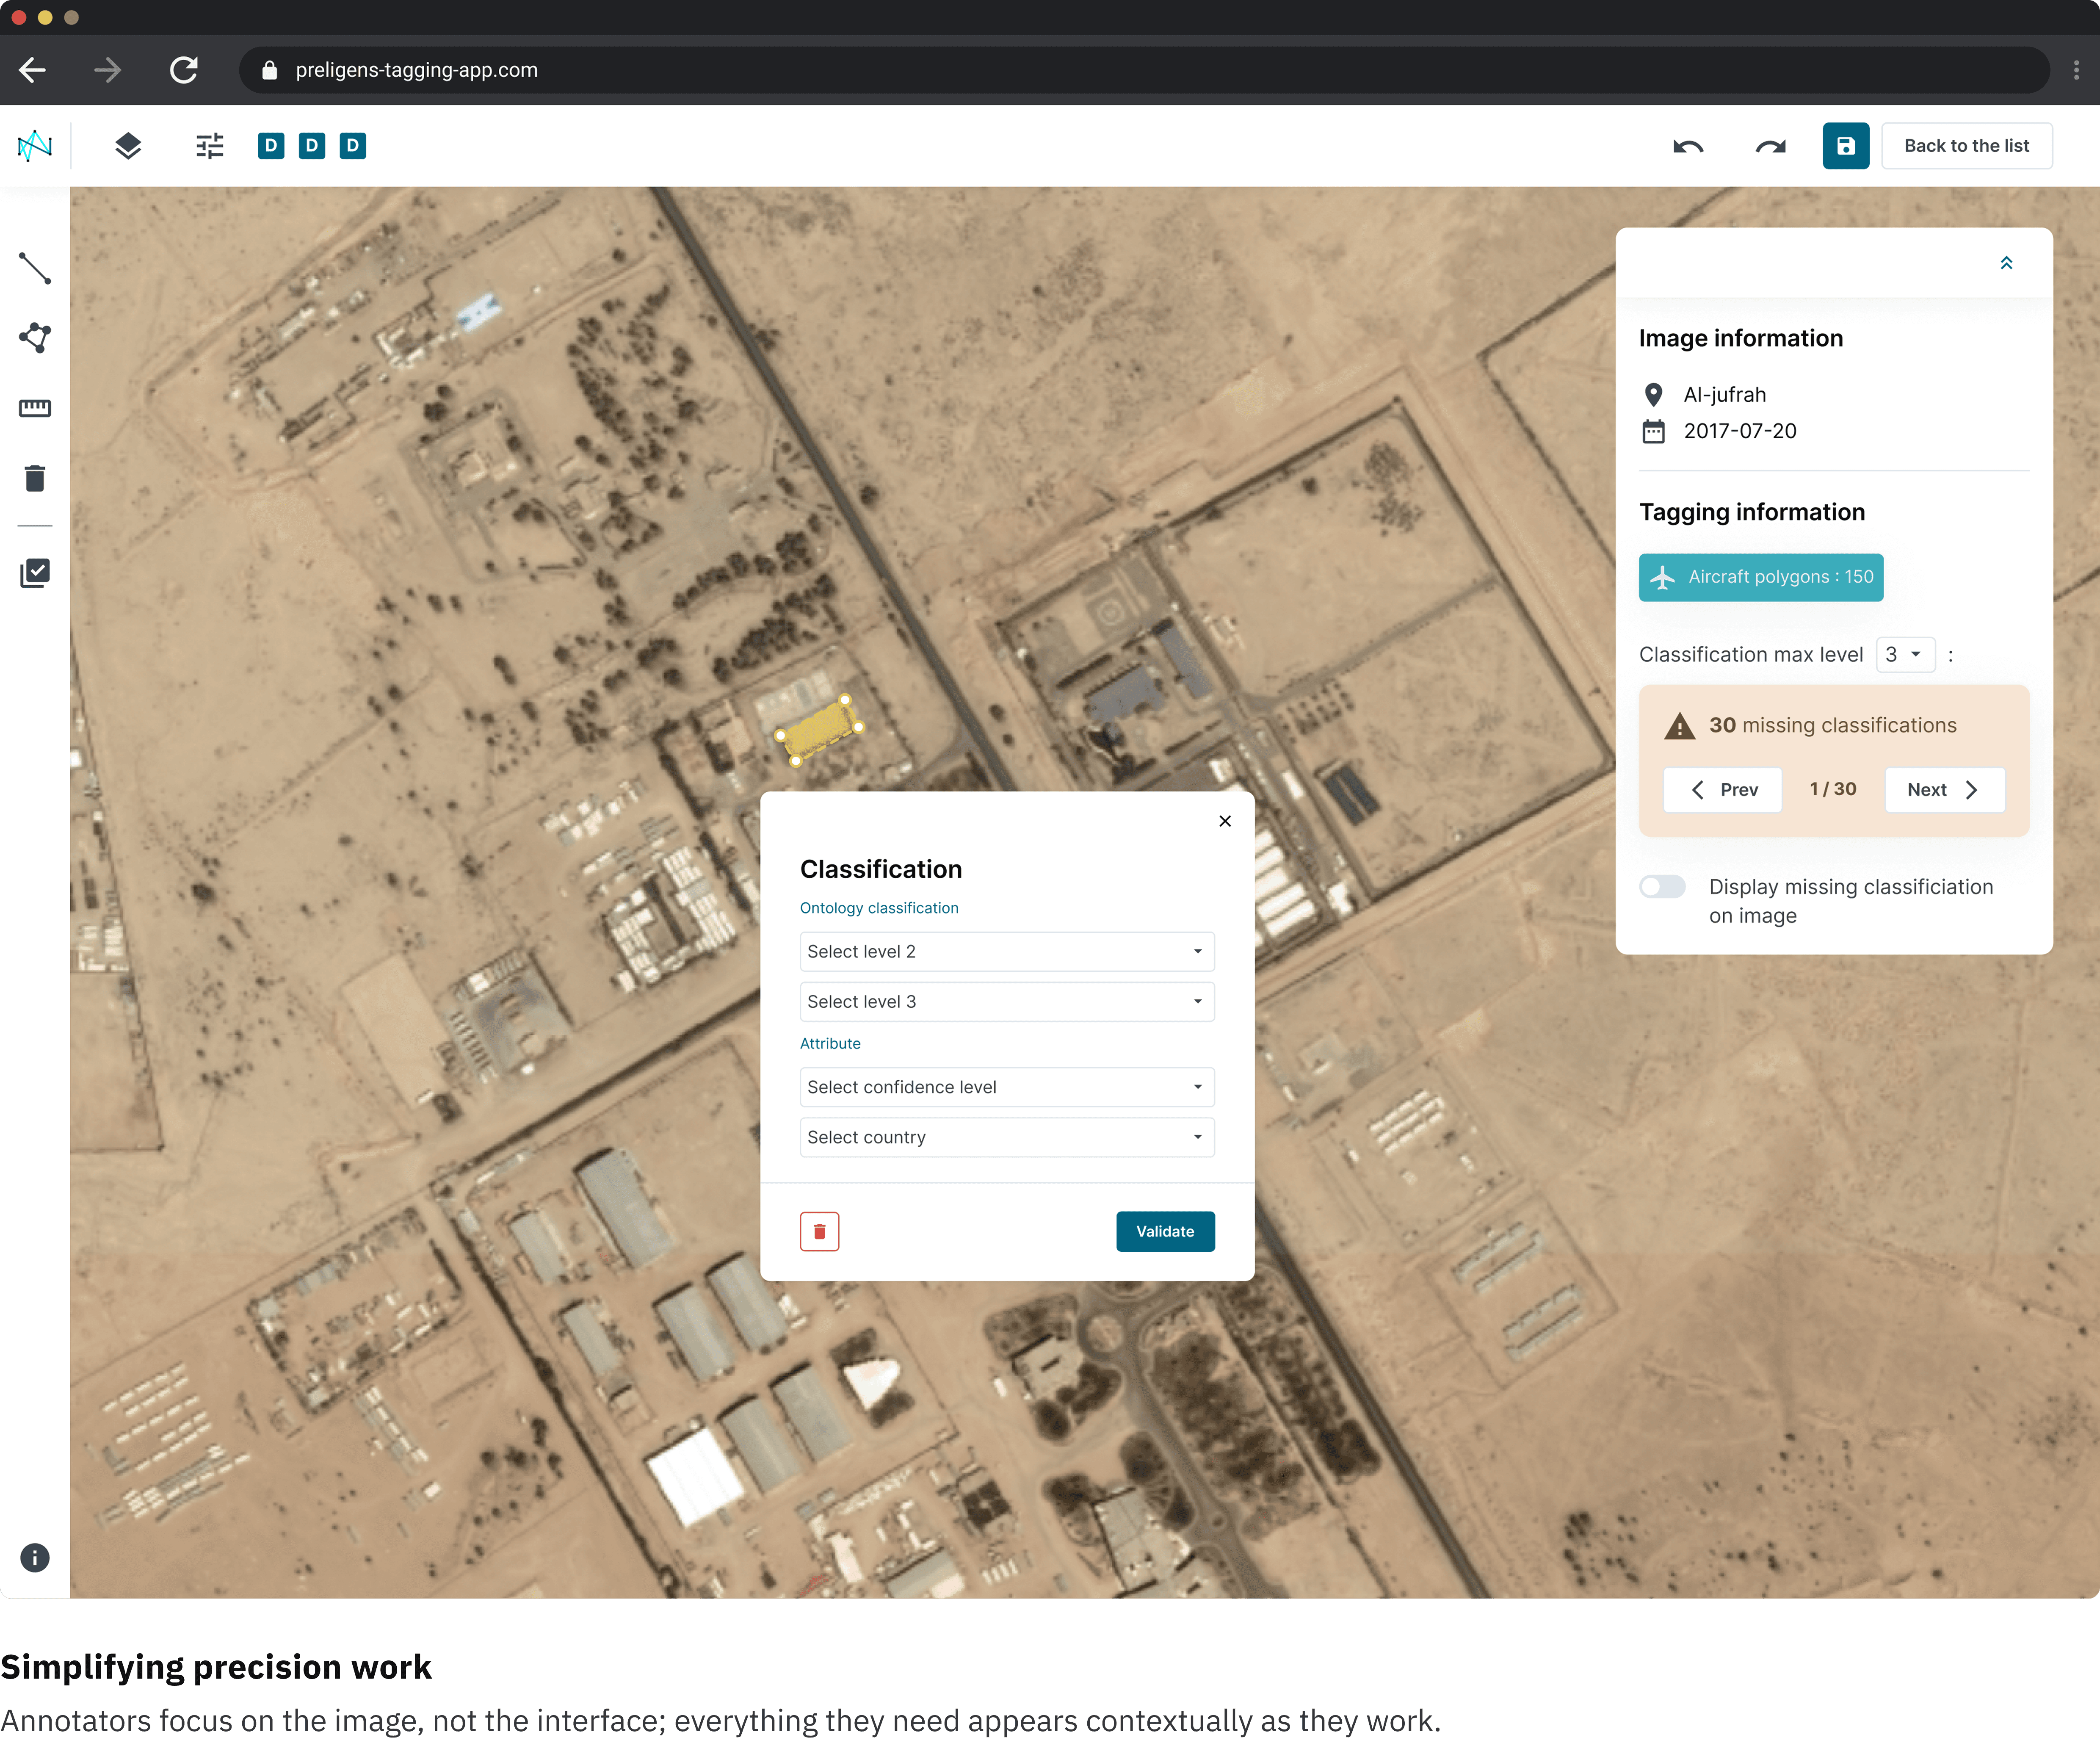Open image adjustment sliders icon
This screenshot has width=2100, height=1743.
(209, 146)
